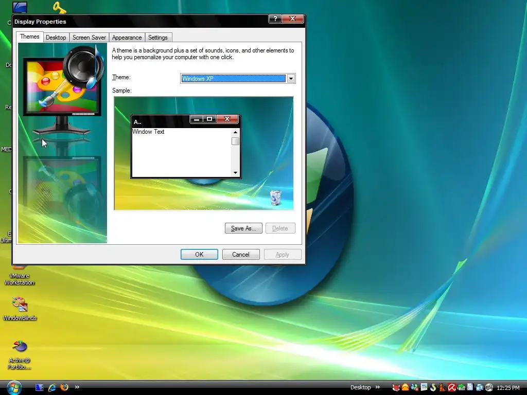Open Active@ Partition desktop icon

pyautogui.click(x=20, y=354)
